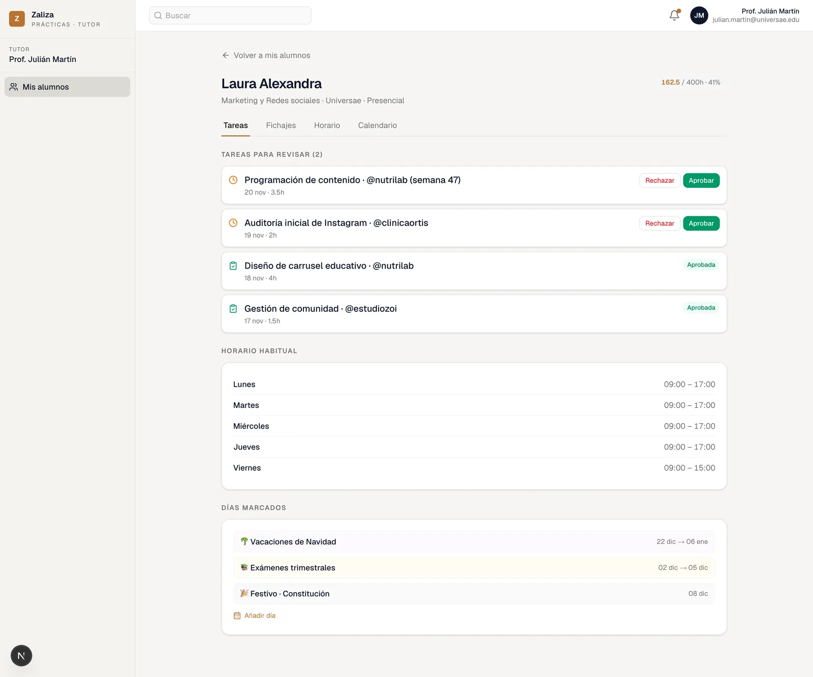Click clipboard icon for Gestión de comunidad
Screen dimensions: 813x677
coord(233,308)
